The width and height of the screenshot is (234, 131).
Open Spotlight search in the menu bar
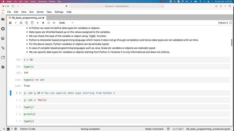[204, 1]
